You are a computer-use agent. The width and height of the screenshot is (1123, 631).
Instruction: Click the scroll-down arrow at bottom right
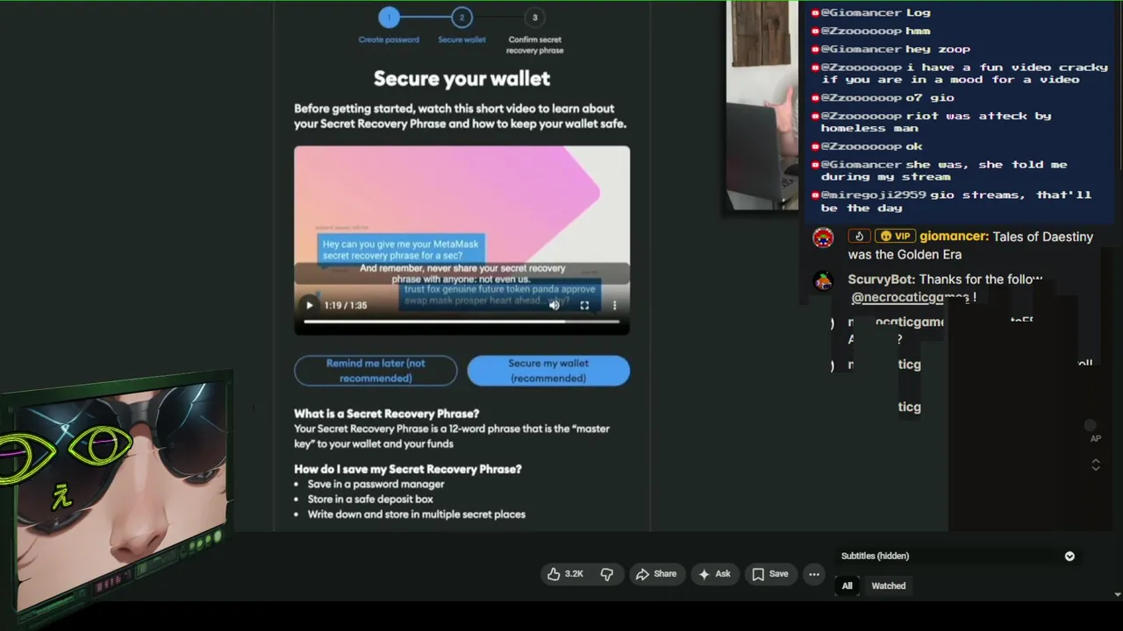pos(1117,594)
